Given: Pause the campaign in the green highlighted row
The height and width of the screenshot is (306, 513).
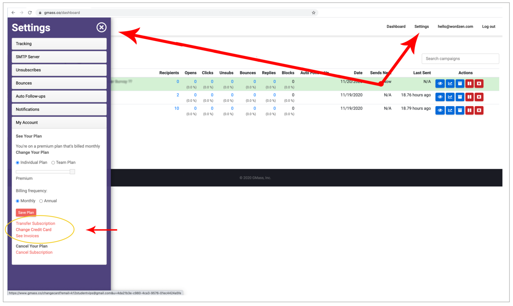Looking at the screenshot, I should (469, 83).
